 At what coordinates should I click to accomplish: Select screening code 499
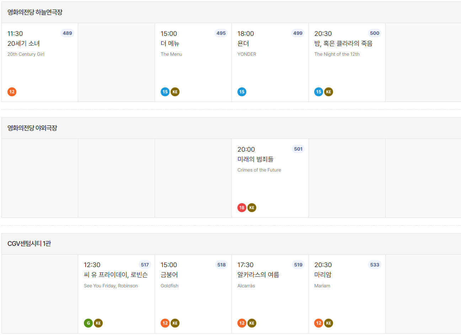click(x=298, y=33)
